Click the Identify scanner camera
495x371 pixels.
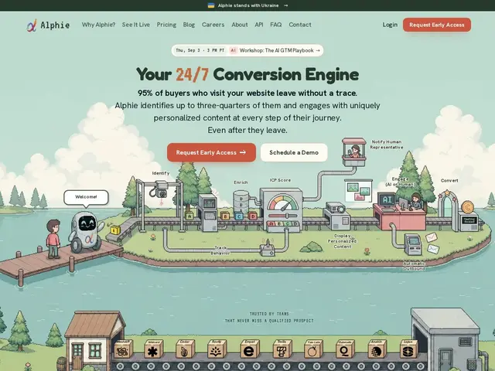pyautogui.click(x=160, y=189)
